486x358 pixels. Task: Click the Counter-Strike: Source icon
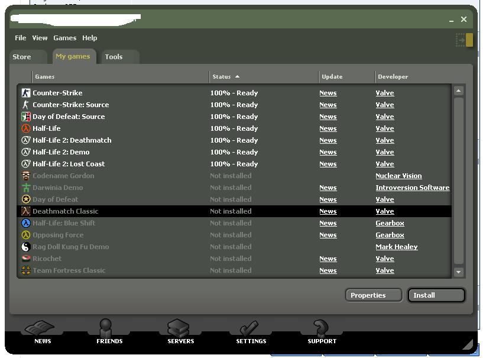26,105
